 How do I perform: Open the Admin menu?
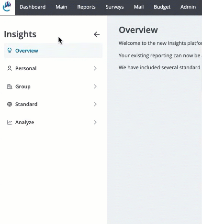pos(188,7)
